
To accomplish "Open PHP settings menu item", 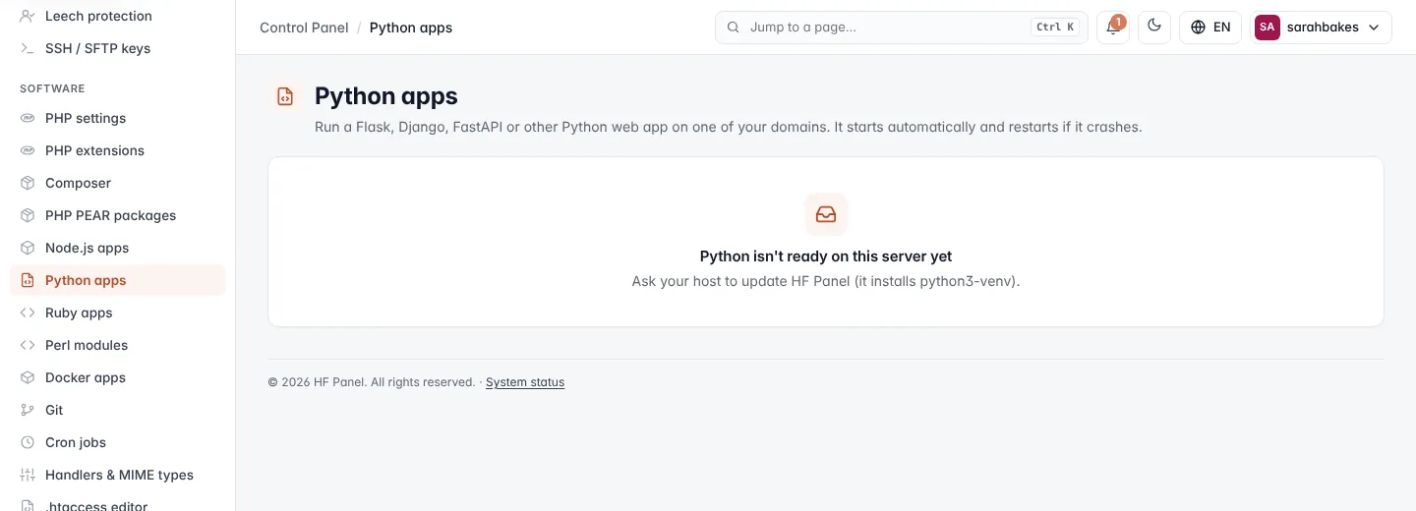I will point(118,118).
